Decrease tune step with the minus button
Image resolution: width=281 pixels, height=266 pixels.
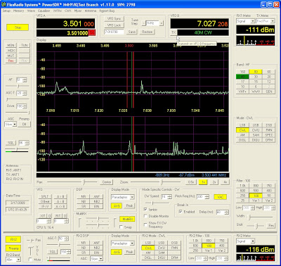click(143, 23)
